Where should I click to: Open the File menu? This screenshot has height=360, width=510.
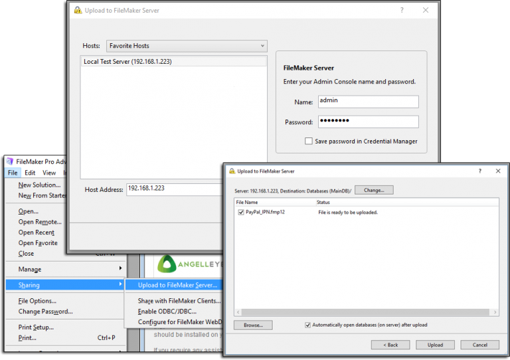13,173
